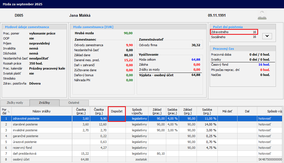Click the Hrubá mzda amount 90,00
This screenshot has width=284, height=163.
click(128, 33)
